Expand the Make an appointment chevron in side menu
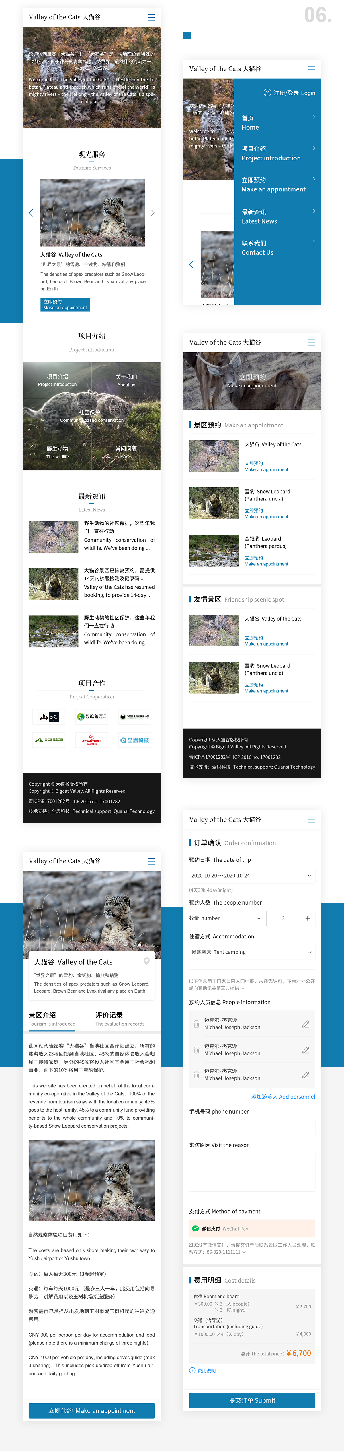The width and height of the screenshot is (344, 1451). pos(314,179)
